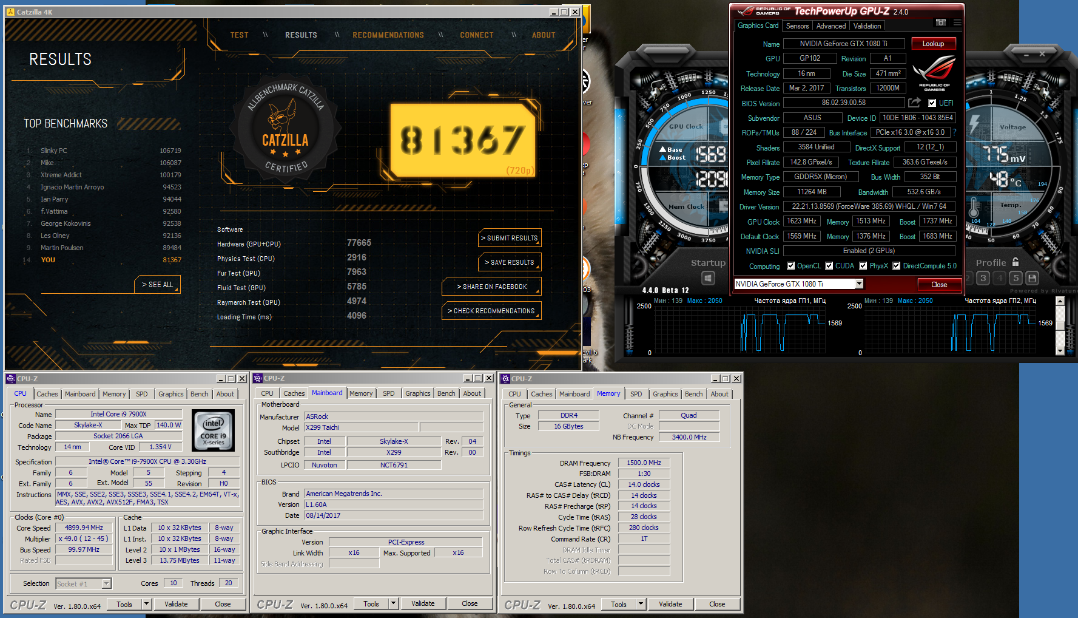
Task: Click CHECK RECOMMENDATIONS button
Action: (x=491, y=311)
